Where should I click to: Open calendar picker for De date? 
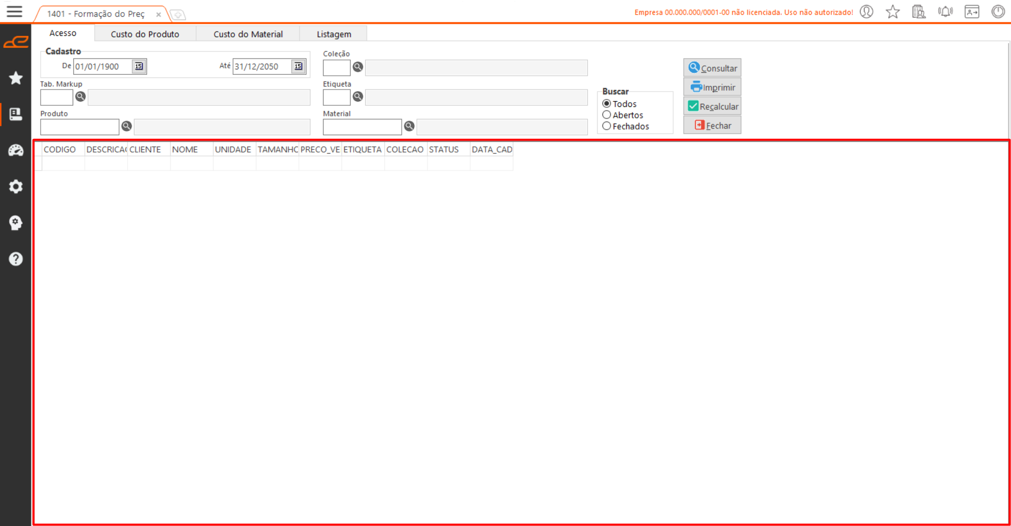point(139,66)
